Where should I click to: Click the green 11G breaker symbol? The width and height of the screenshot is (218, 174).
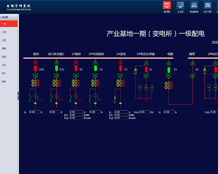point(56,69)
